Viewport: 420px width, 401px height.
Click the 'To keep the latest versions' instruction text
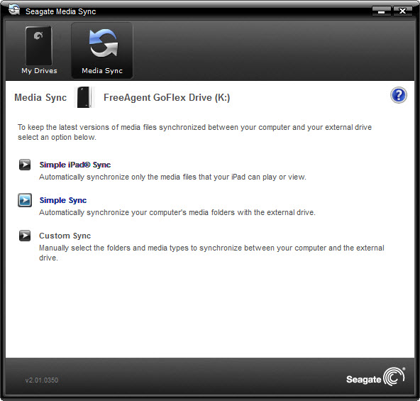(194, 132)
